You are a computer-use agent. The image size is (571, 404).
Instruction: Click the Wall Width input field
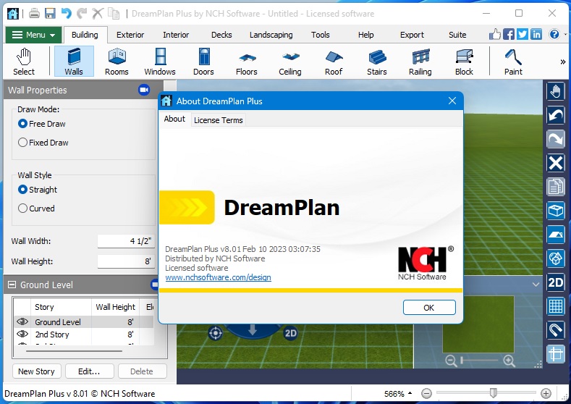coord(126,241)
